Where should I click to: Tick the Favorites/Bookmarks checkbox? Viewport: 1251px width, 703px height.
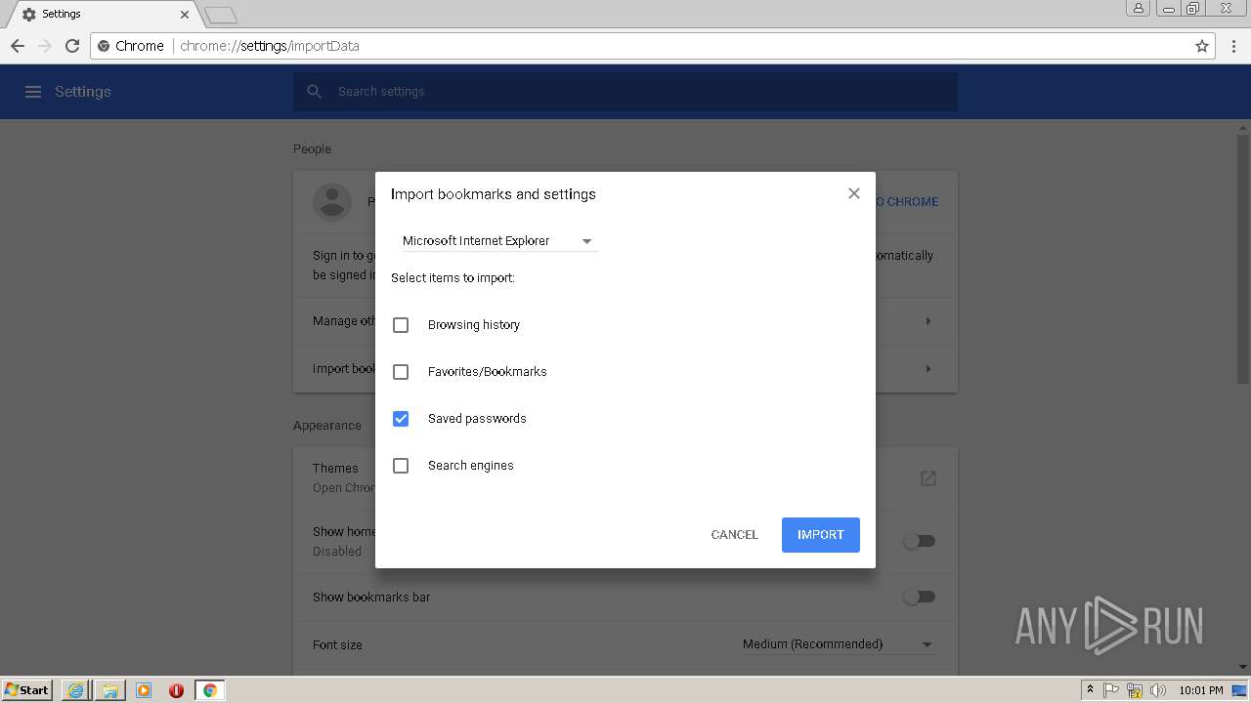click(x=401, y=372)
